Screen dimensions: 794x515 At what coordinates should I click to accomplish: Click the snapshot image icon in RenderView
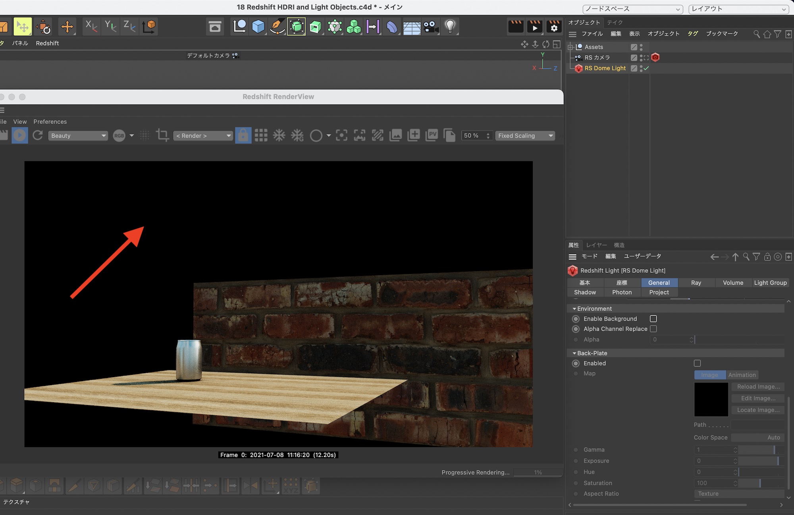coord(395,135)
